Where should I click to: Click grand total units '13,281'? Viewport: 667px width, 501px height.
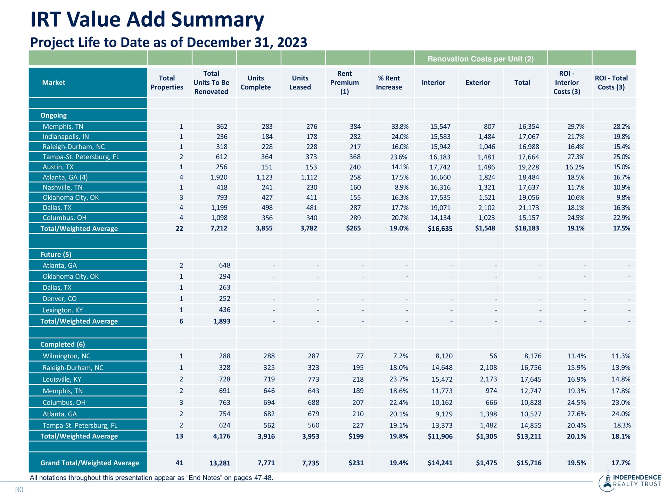pos(220,463)
